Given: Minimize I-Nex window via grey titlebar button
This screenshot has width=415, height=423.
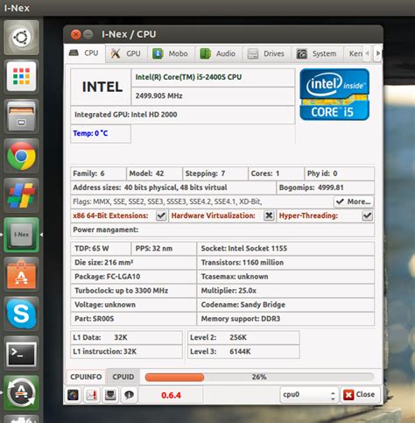Looking at the screenshot, I should [x=88, y=35].
